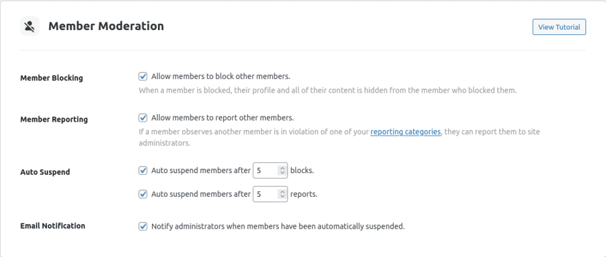Decrease the reports count with down arrow

282,197
